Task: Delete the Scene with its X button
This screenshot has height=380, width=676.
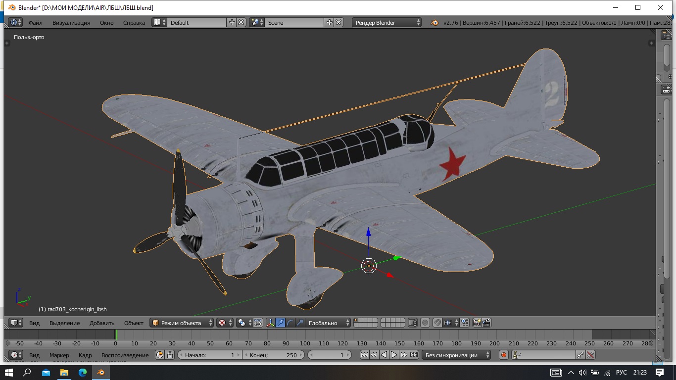Action: point(338,22)
